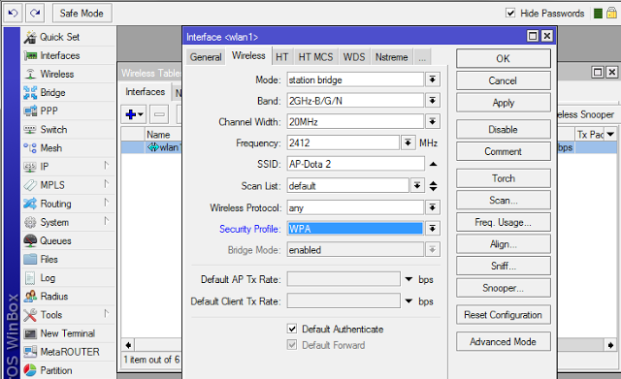
Task: Click the Freq. Usage... button
Action: 503,222
